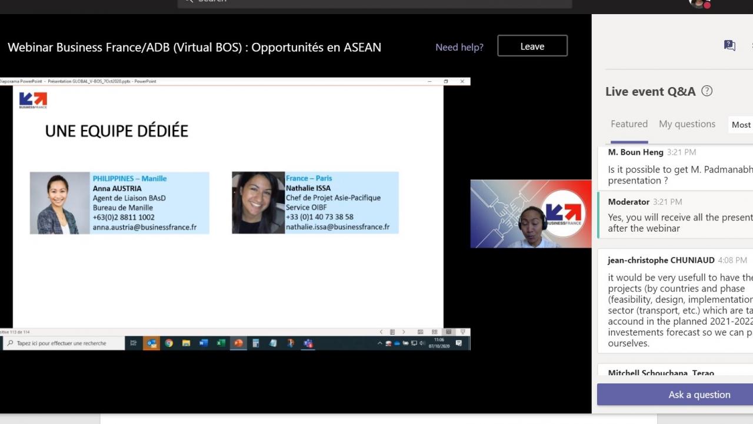Viewport: 753px width, 424px height.
Task: Leave the live event
Action: pyautogui.click(x=532, y=46)
